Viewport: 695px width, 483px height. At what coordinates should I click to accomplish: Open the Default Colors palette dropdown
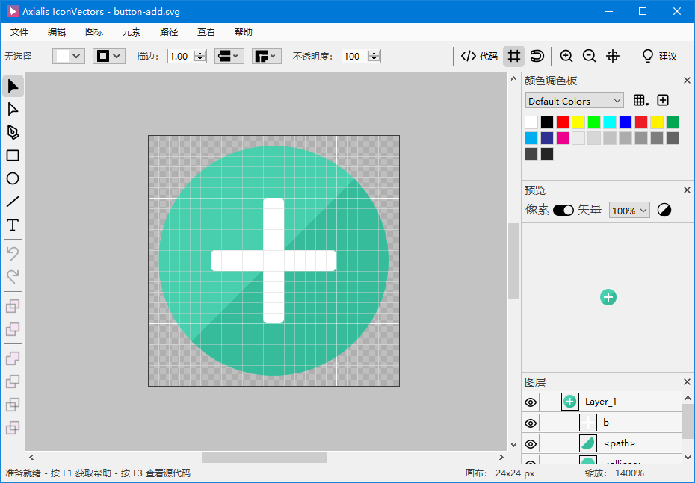pos(575,101)
